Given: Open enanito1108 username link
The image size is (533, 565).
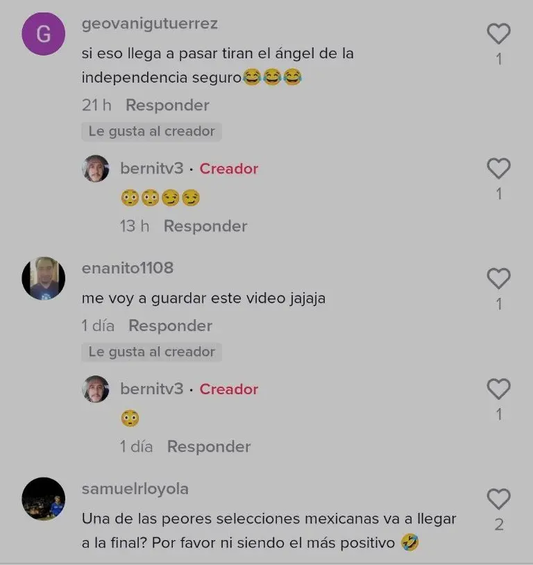Looking at the screenshot, I should pyautogui.click(x=128, y=268).
